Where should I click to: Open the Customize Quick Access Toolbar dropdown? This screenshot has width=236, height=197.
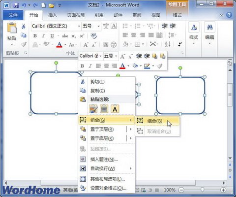click(59, 6)
